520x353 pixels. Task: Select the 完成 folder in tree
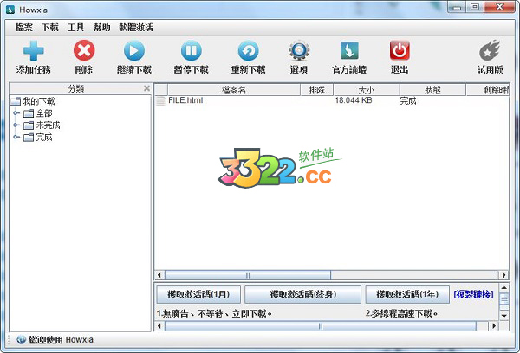click(38, 137)
